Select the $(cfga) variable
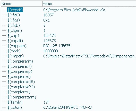The image size is (136, 111). (x=14, y=20)
